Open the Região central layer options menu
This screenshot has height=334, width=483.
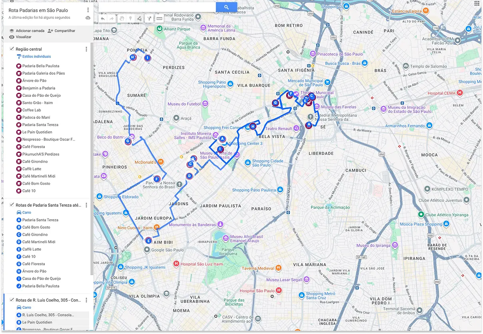(86, 48)
